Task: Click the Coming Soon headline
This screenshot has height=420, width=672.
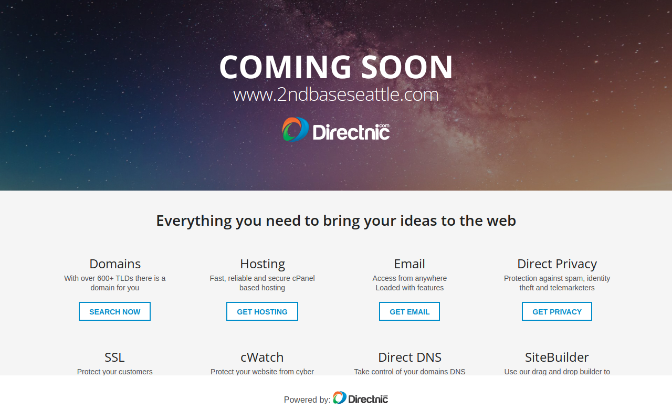Action: click(336, 67)
